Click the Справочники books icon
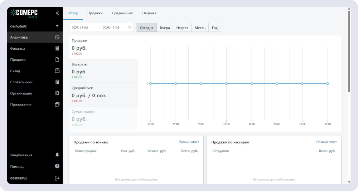Screen dimensions: 358x191 coord(57,82)
